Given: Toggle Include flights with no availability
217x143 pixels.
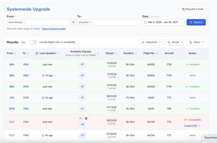Looking at the screenshot, I should [33, 42].
